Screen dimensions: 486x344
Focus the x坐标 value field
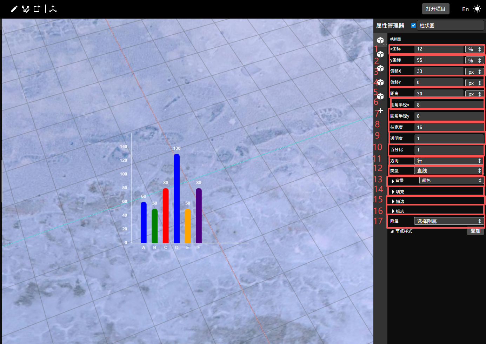439,49
